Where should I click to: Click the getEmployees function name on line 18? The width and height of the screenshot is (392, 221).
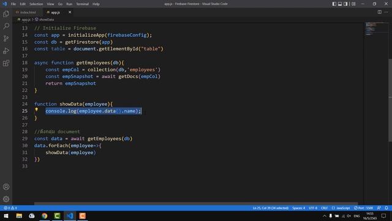[x=93, y=63]
